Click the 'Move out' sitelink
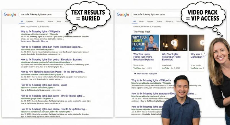230x125 pixels. (45, 41)
